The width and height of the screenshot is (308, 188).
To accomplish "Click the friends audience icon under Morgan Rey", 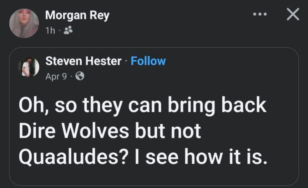I will tap(67, 31).
